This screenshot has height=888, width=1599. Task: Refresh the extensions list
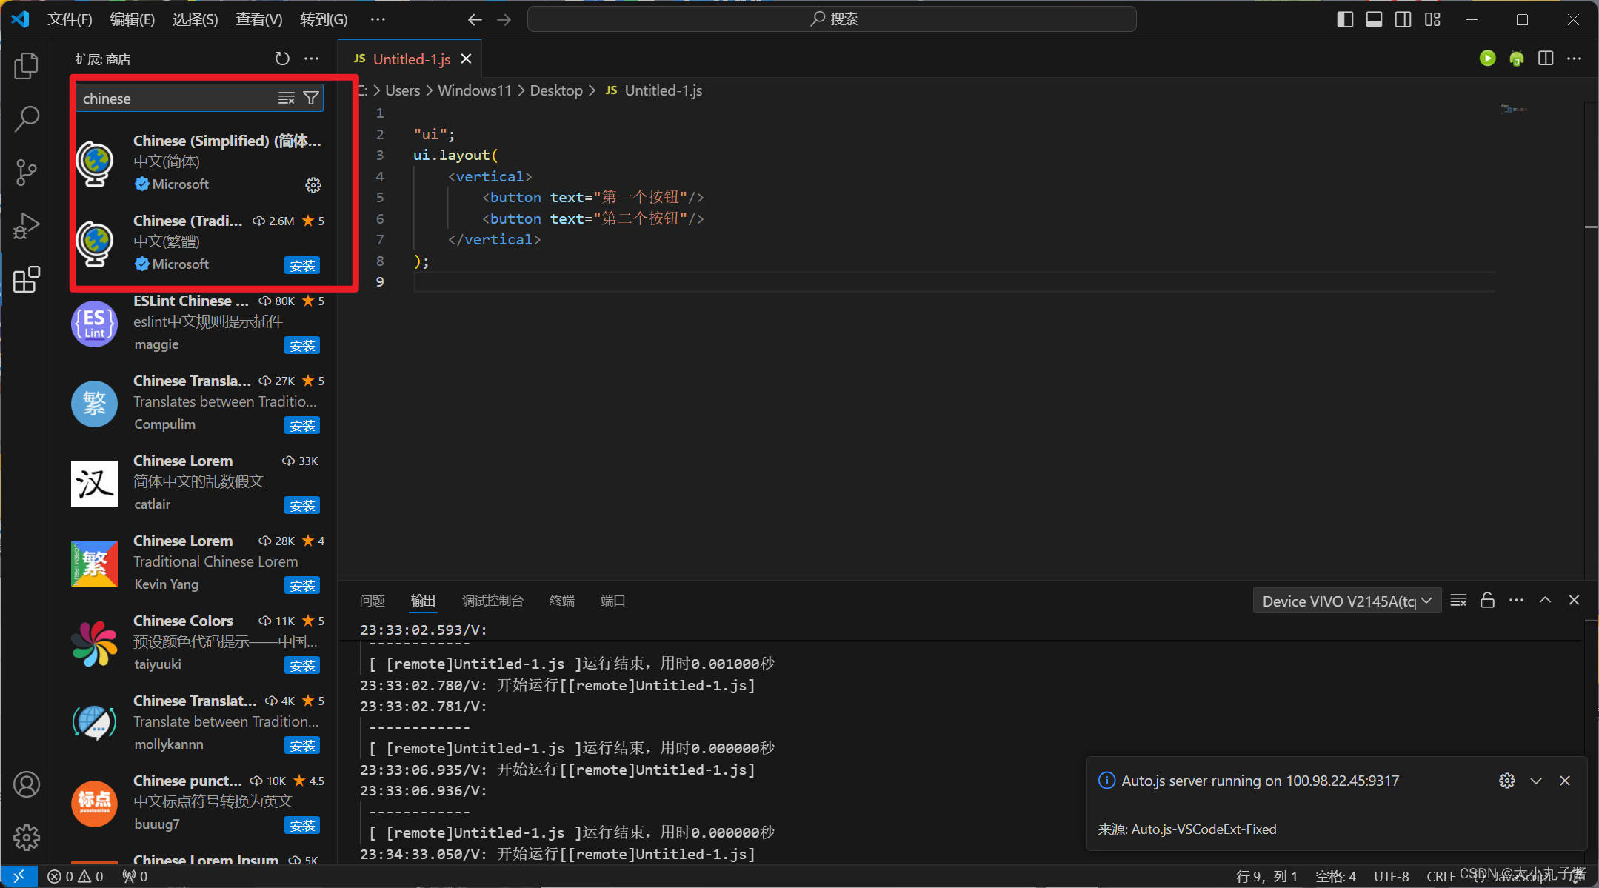click(282, 59)
